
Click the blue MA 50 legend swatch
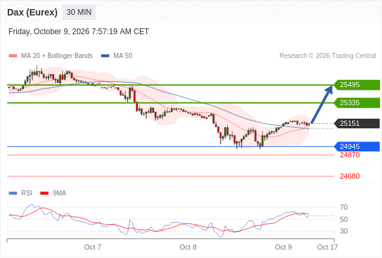point(105,56)
